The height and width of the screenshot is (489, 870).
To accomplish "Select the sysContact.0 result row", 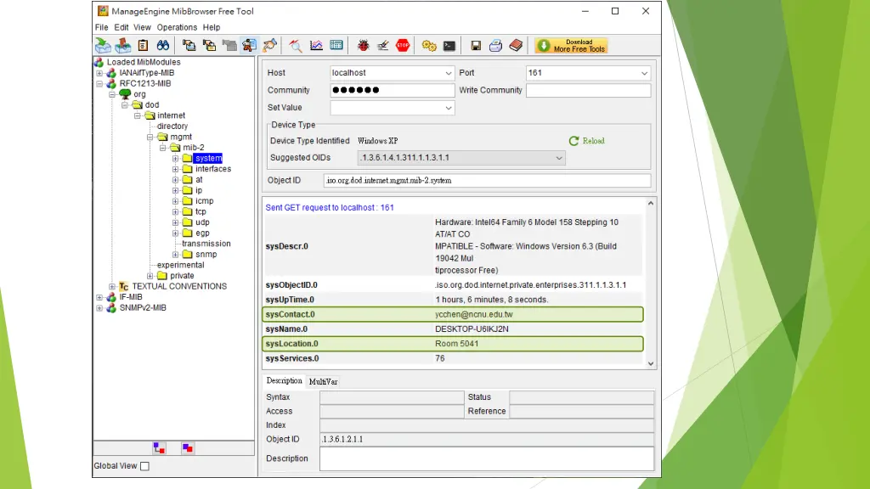I will point(453,314).
